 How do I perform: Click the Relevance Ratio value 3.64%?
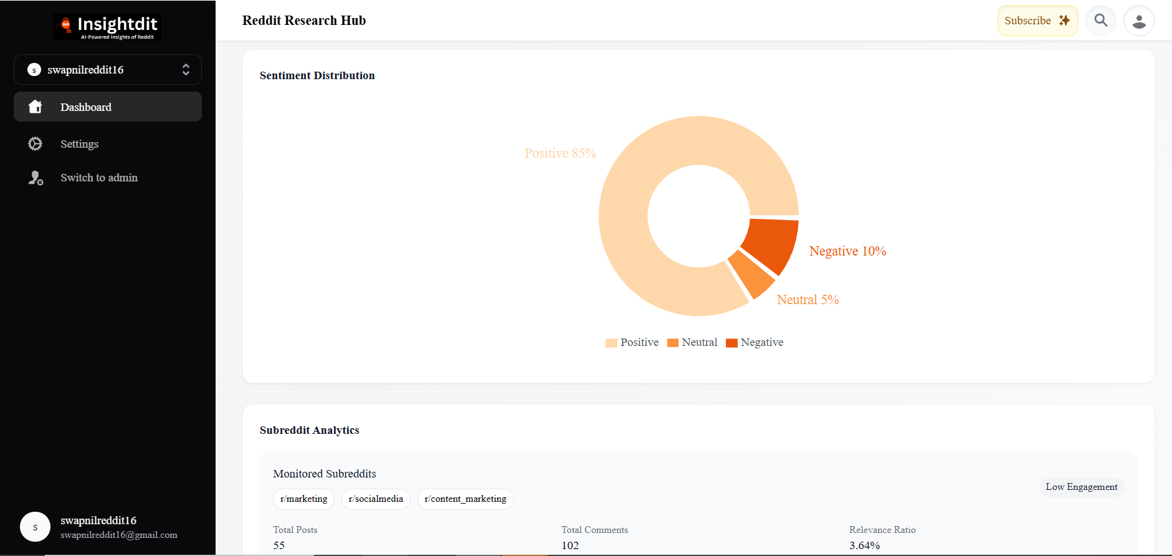865,545
